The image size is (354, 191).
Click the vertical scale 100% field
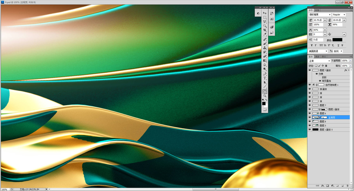coord(318,25)
